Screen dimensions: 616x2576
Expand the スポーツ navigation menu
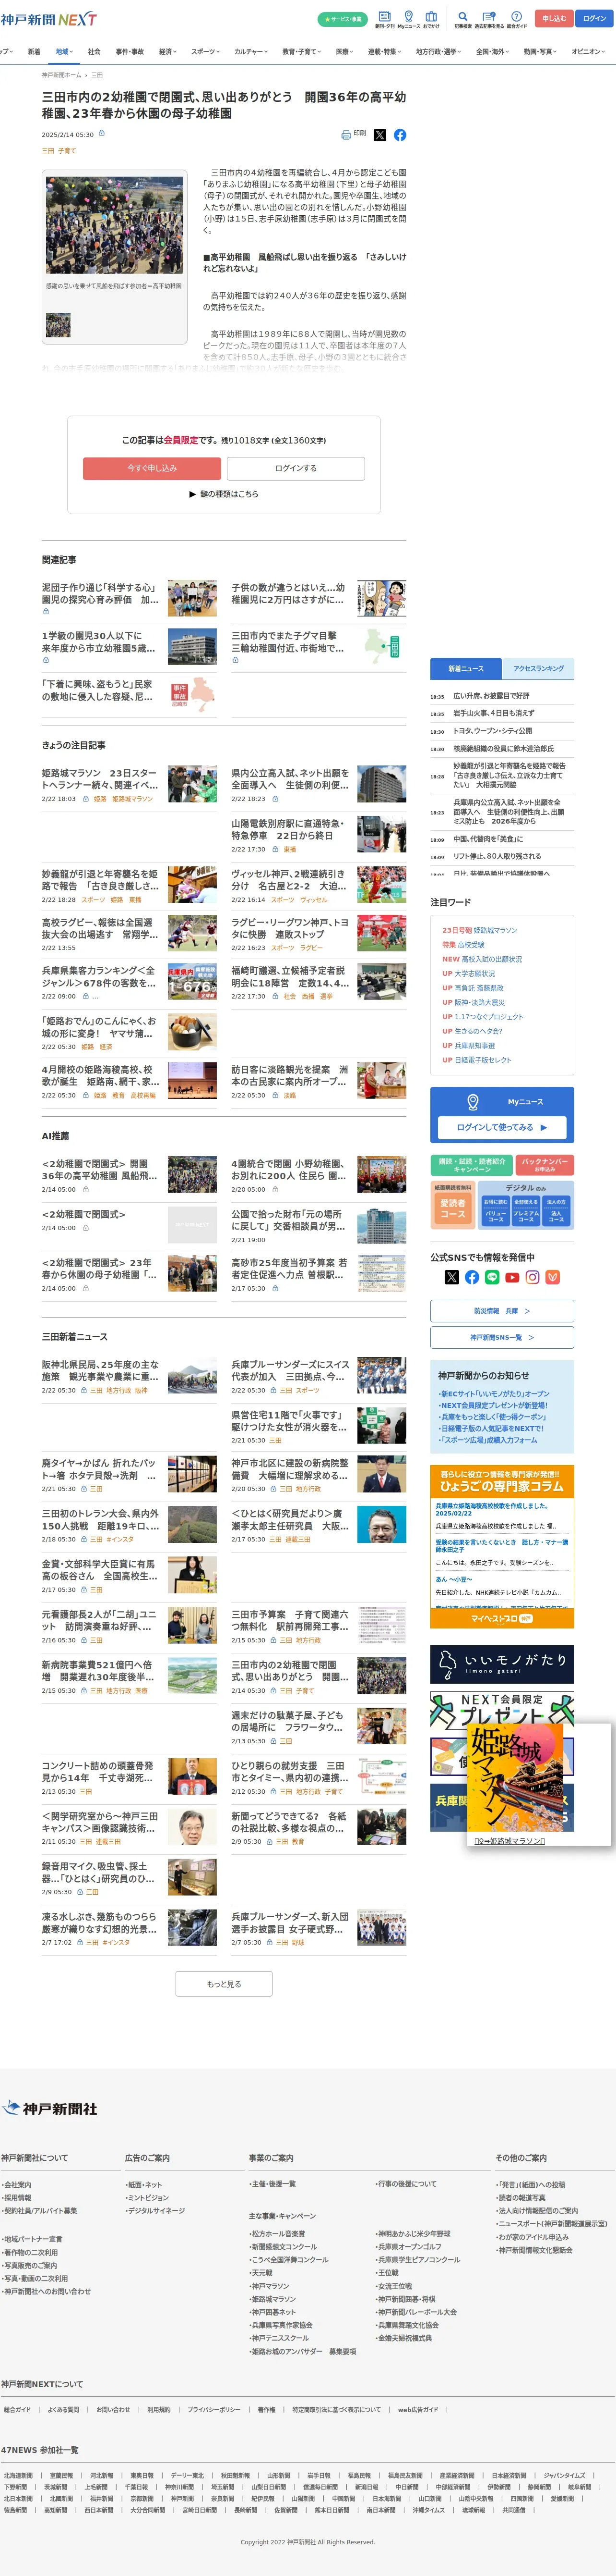[x=206, y=51]
